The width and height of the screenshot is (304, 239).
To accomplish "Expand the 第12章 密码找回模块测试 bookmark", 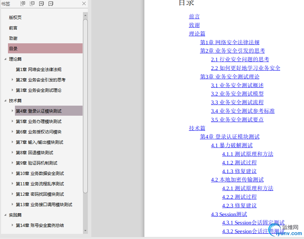I will [x=12, y=194].
